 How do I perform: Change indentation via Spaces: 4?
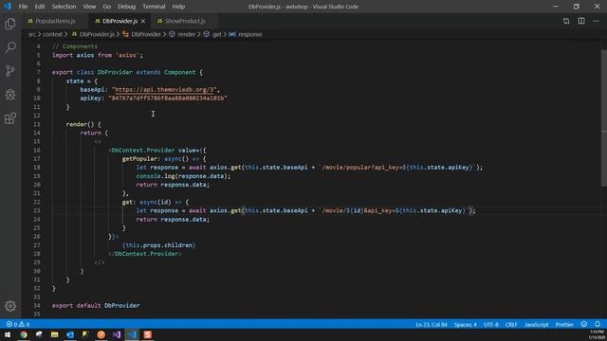[466, 324]
